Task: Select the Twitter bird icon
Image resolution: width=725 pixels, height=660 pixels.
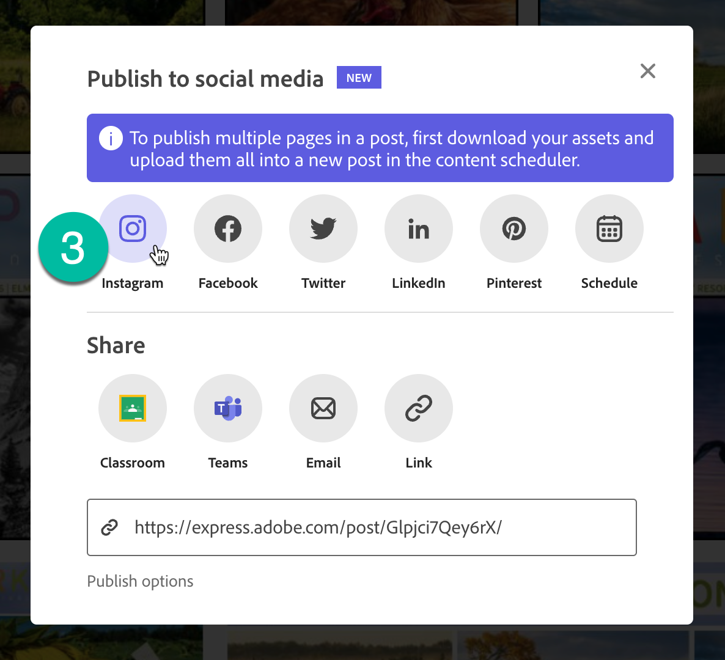Action: click(323, 229)
